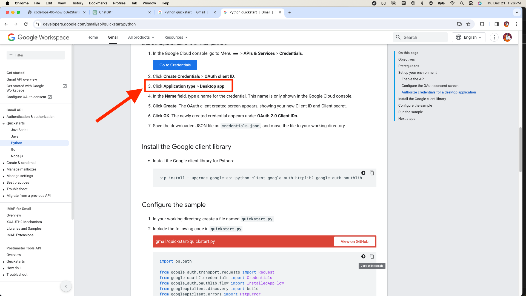This screenshot has width=526, height=296.
Task: Open XOAUTH2 Mechanism link
Action: (24, 222)
